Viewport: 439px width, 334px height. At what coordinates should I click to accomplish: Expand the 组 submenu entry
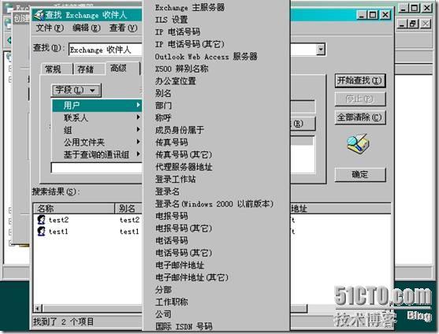pyautogui.click(x=97, y=130)
